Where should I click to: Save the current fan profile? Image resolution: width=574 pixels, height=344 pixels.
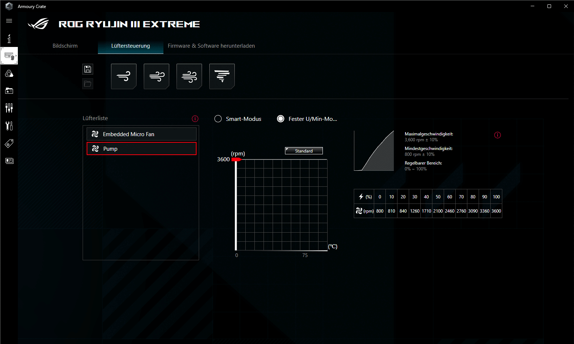coord(88,69)
